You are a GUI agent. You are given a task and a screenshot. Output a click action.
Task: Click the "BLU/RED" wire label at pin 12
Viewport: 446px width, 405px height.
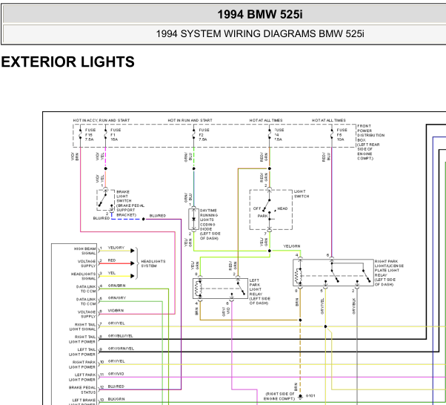pyautogui.click(x=116, y=386)
